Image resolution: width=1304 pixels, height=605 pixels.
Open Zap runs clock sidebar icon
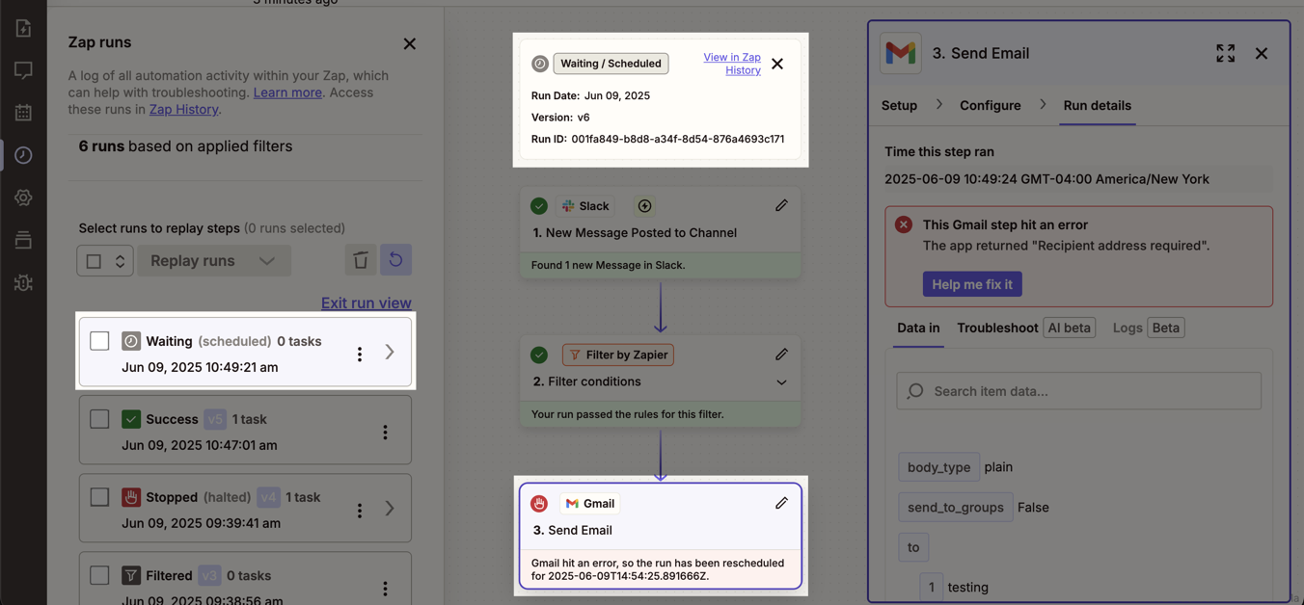click(x=23, y=155)
